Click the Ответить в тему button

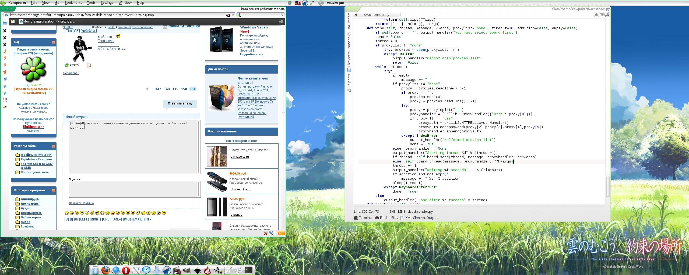coord(180,103)
